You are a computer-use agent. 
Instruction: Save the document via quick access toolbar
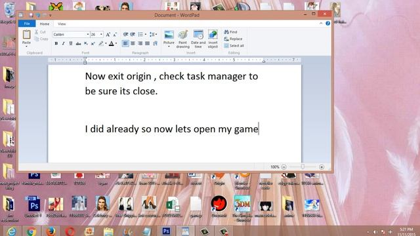[31, 15]
